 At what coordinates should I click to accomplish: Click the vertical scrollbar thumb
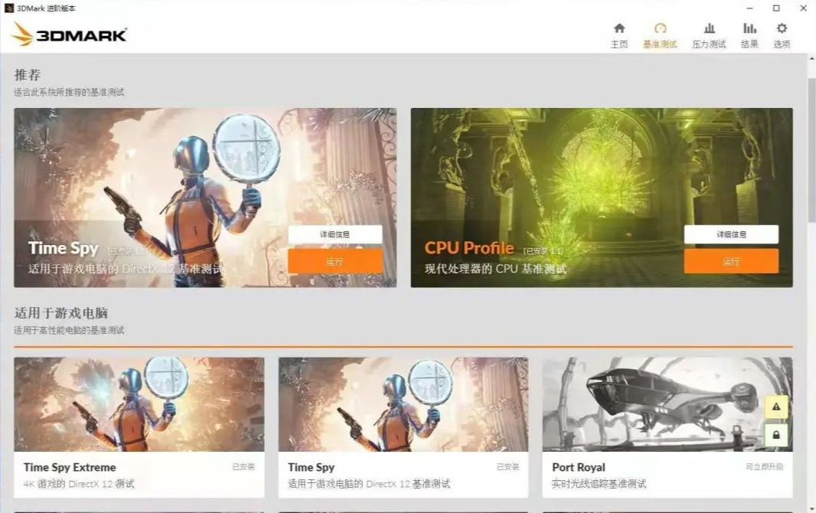[x=811, y=151]
